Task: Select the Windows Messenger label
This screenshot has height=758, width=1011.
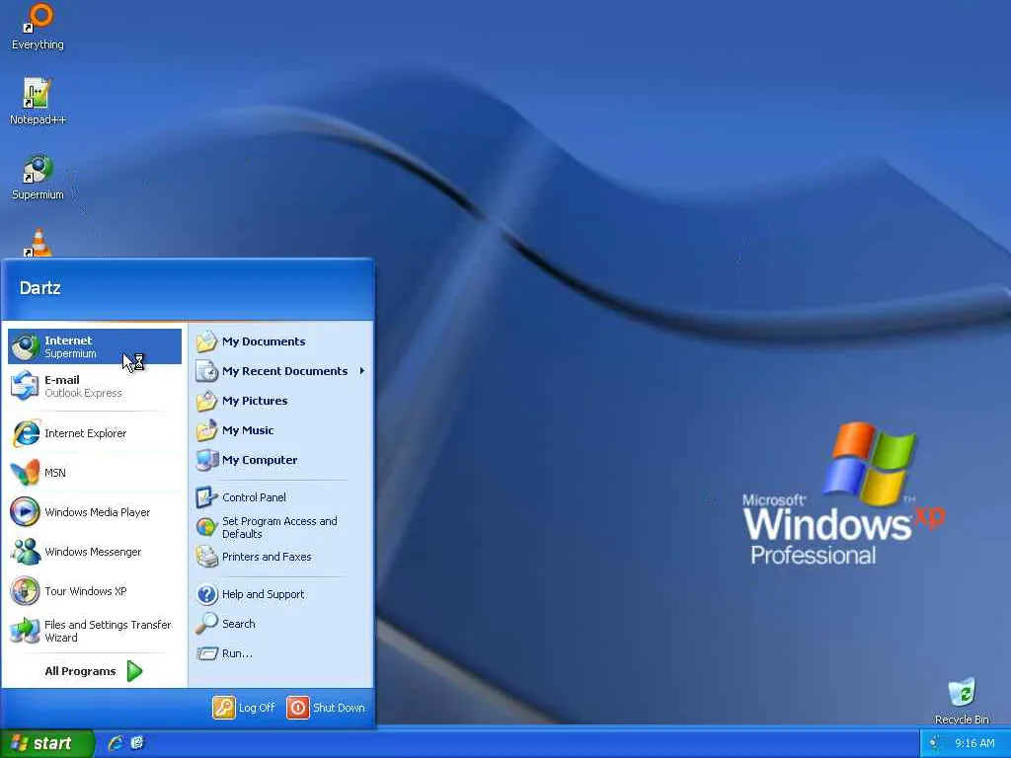Action: click(93, 552)
